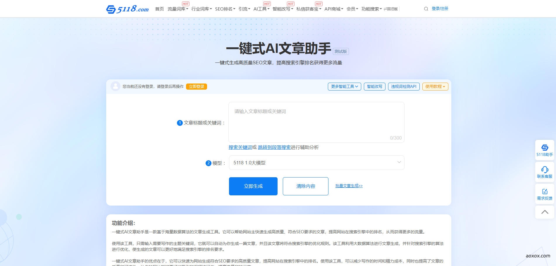556x266 pixels.
Task: Click the user avatar icon
Action: (116, 86)
